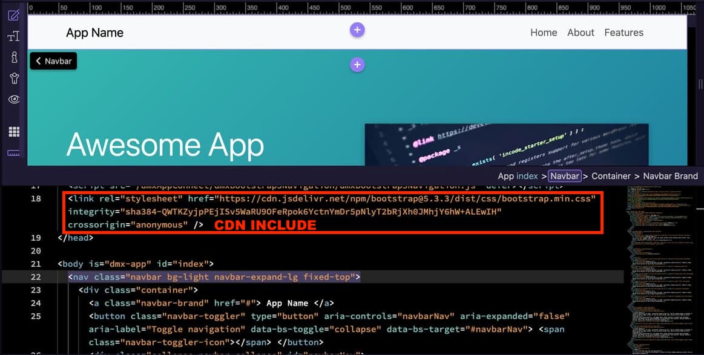Toggle the eye preview icon
The width and height of the screenshot is (704, 355).
14,99
